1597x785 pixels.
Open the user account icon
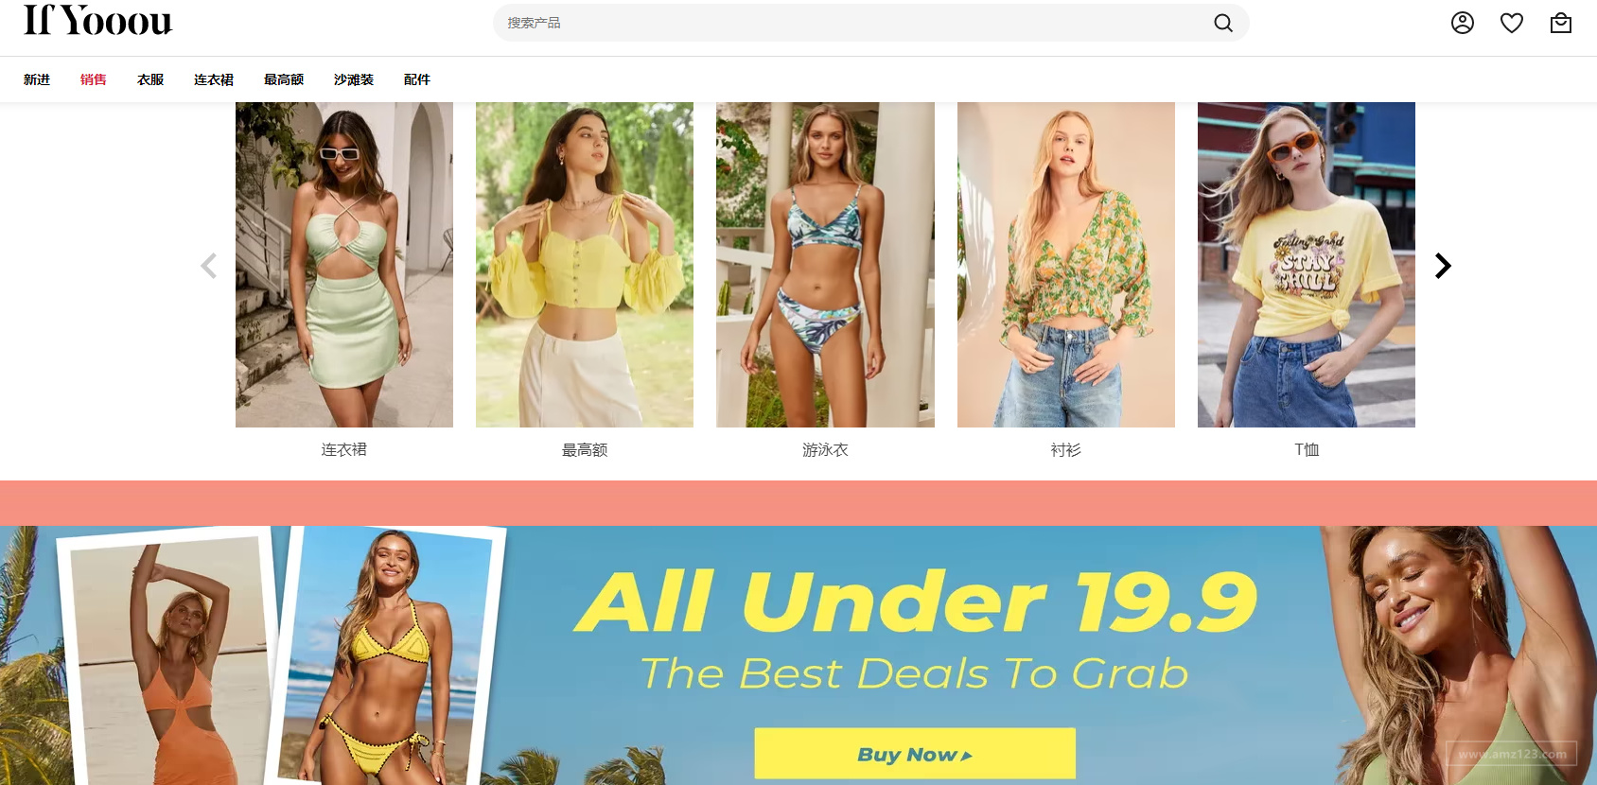click(1463, 23)
